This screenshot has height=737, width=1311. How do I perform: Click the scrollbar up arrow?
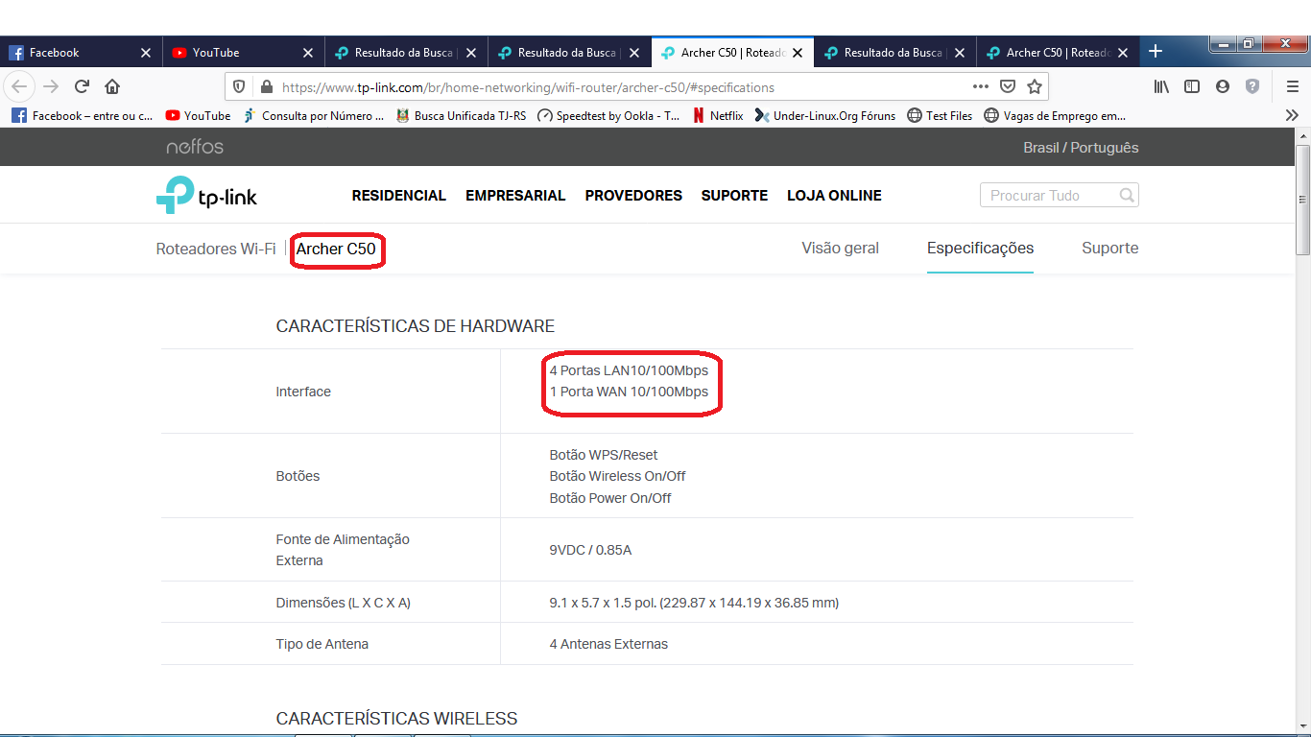coord(1302,135)
